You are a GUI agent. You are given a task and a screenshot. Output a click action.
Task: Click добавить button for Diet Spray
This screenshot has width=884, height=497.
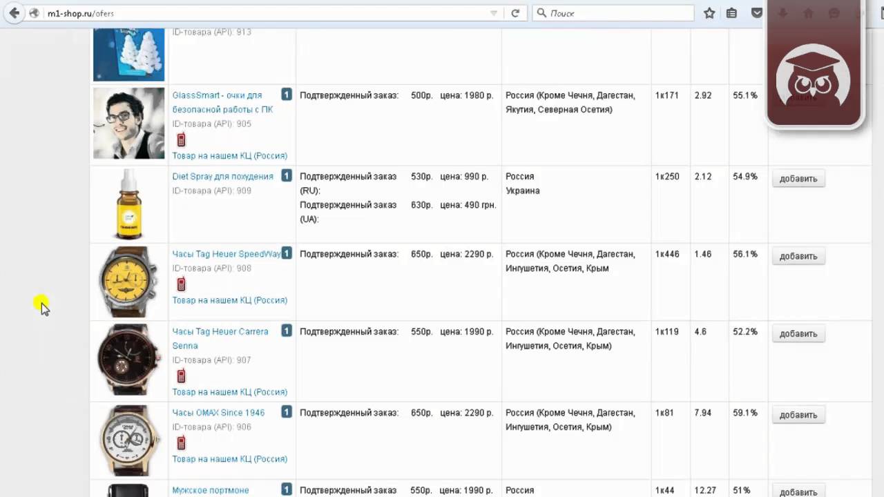coord(798,179)
